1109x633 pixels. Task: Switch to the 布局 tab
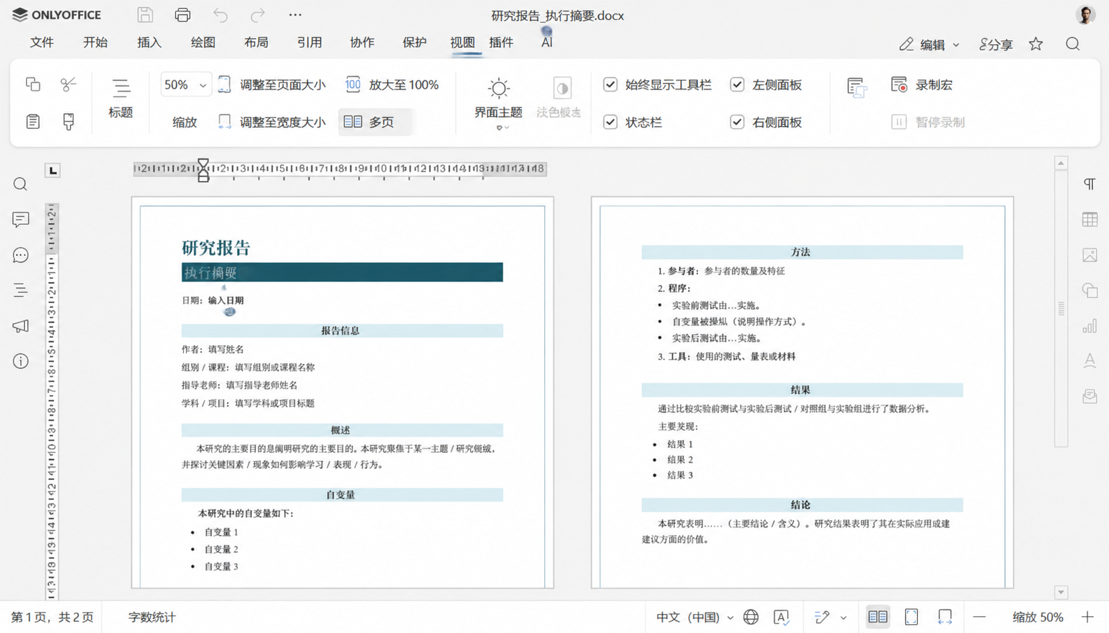[257, 42]
